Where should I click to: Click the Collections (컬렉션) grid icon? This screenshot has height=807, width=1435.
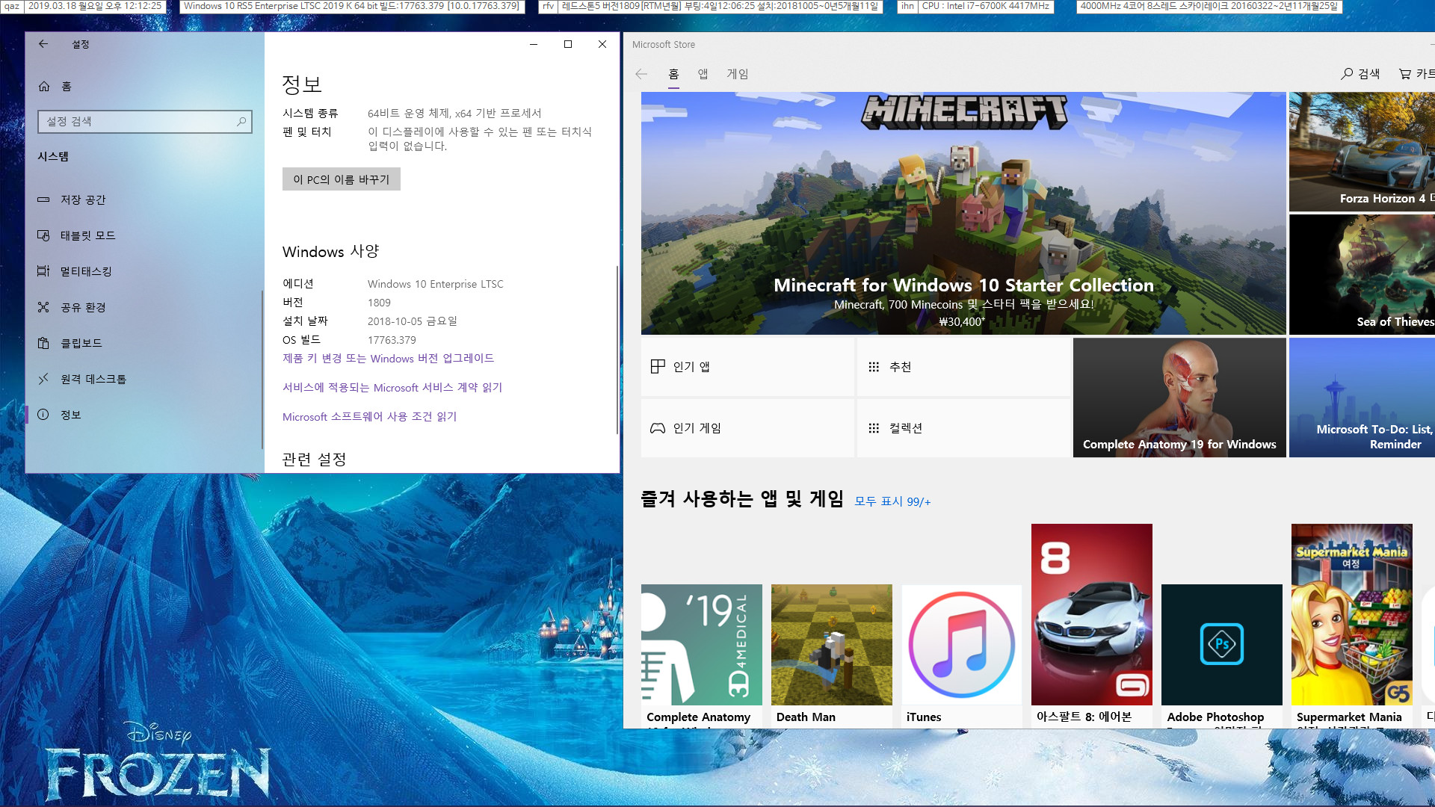tap(874, 428)
